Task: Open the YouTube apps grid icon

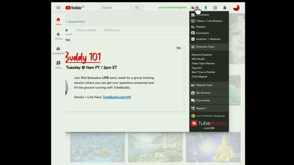Action: click(215, 8)
